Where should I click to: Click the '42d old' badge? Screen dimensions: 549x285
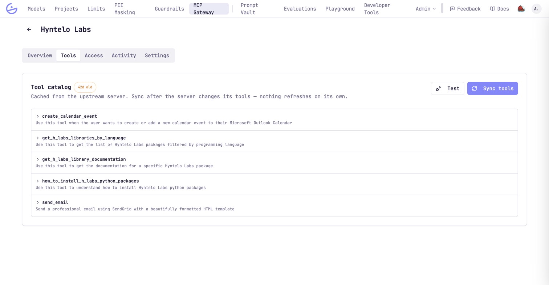coord(85,87)
